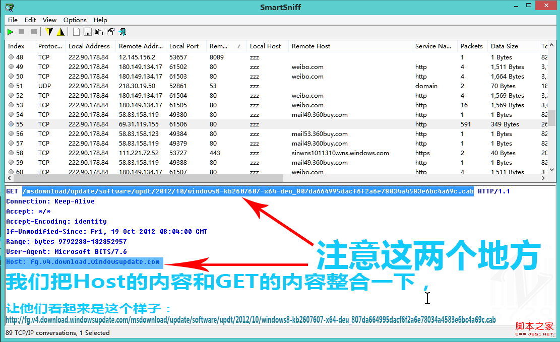Viewport: 560px width, 342px height.
Task: Click the blank page toolbar icon
Action: pyautogui.click(x=76, y=32)
